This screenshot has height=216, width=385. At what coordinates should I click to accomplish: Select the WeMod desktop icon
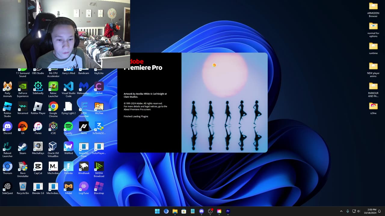pyautogui.click(x=69, y=148)
